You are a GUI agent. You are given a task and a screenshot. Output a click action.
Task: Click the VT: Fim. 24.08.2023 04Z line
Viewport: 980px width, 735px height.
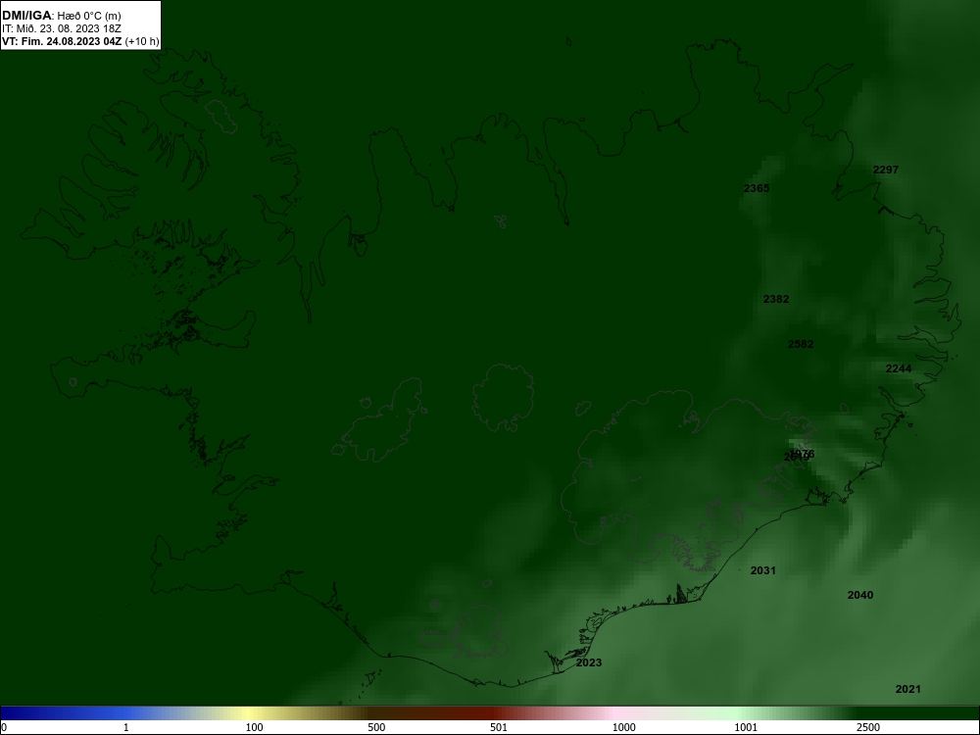coord(80,42)
